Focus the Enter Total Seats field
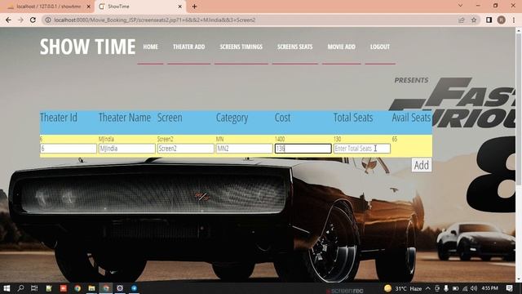This screenshot has width=522, height=294. point(362,149)
